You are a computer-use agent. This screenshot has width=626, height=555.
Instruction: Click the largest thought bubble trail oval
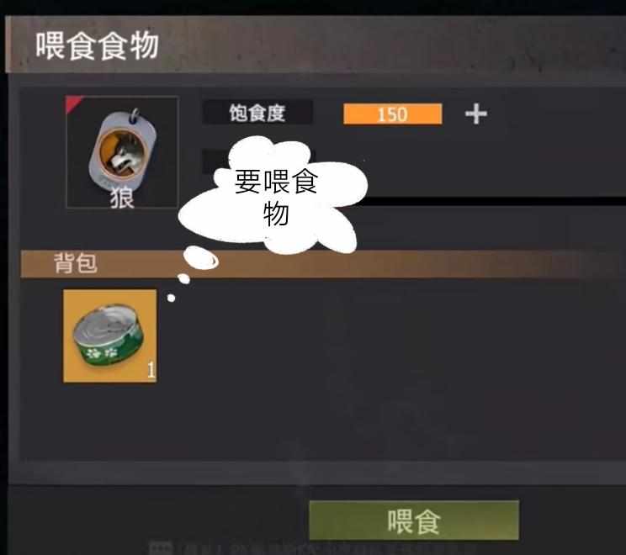click(201, 258)
